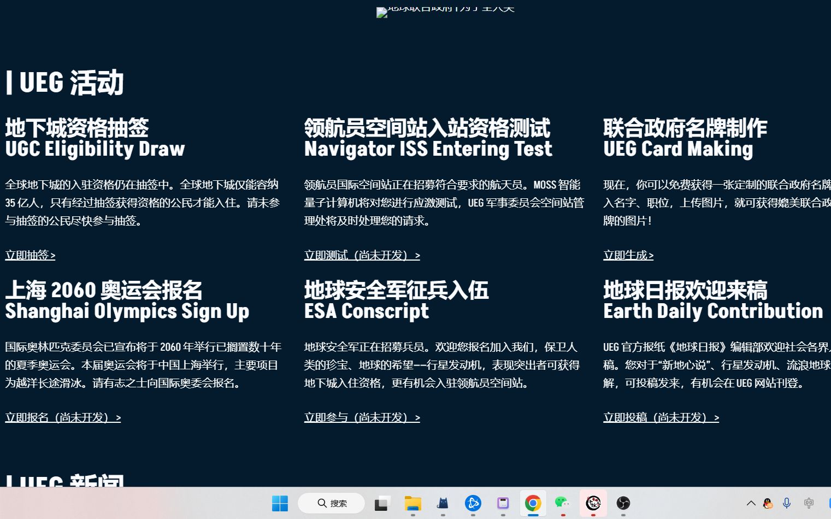Show hidden system tray icons
The width and height of the screenshot is (831, 519).
point(751,503)
